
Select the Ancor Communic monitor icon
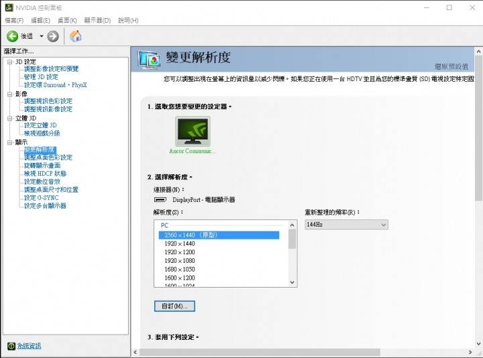(193, 131)
